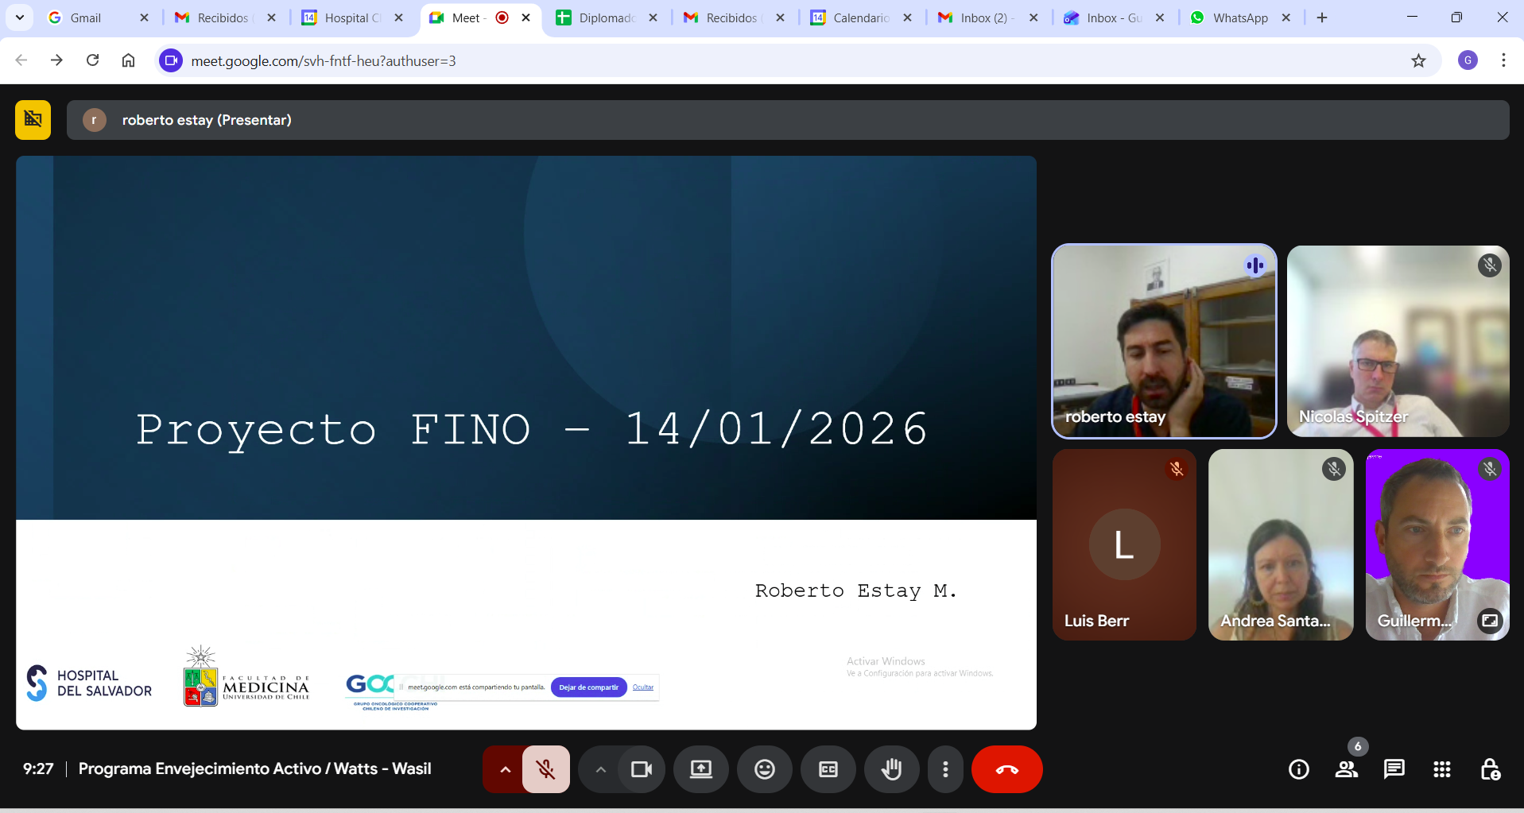Click roberto estay (Presentar) banner
Viewport: 1524px width, 813px height.
tap(788, 120)
